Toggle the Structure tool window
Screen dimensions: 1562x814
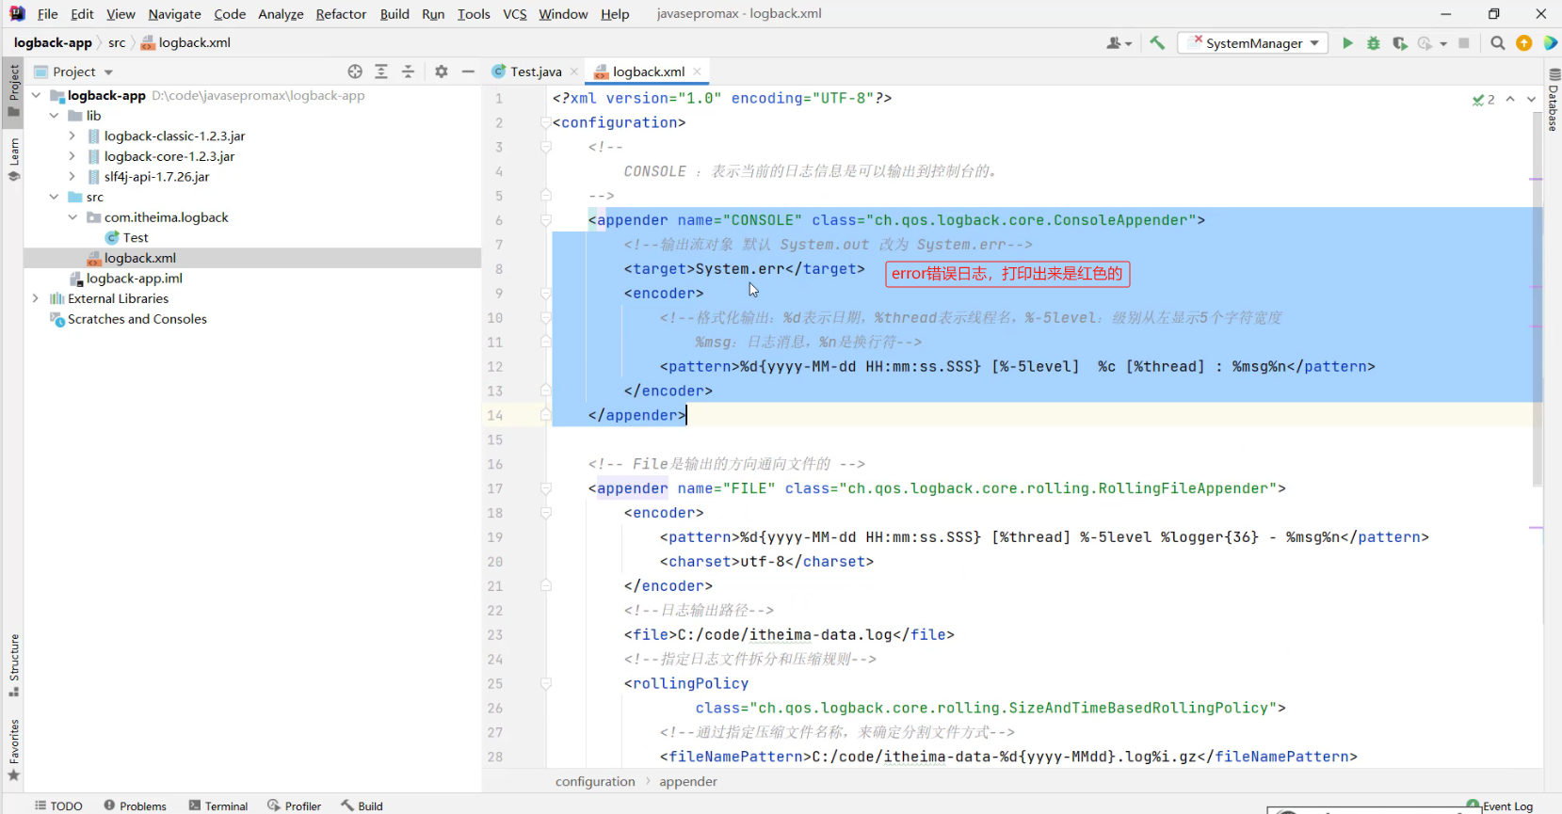(x=14, y=664)
